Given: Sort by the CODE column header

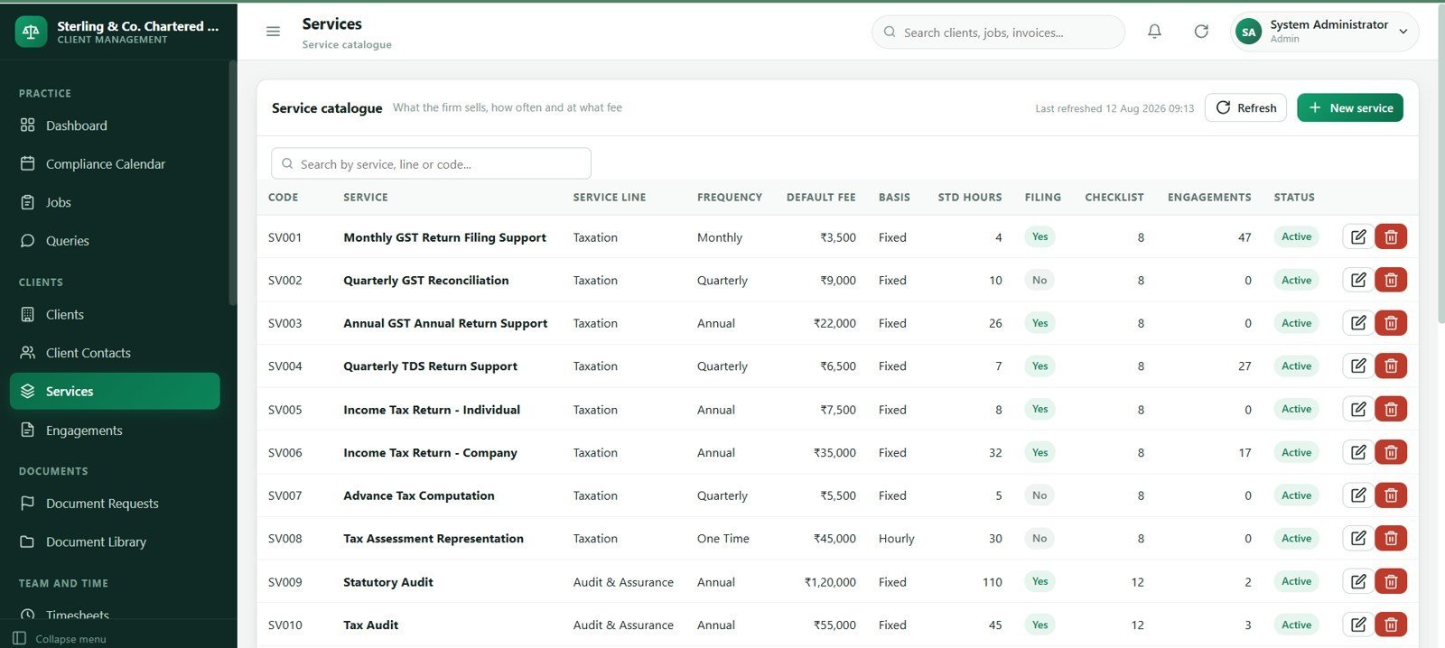Looking at the screenshot, I should (x=283, y=197).
